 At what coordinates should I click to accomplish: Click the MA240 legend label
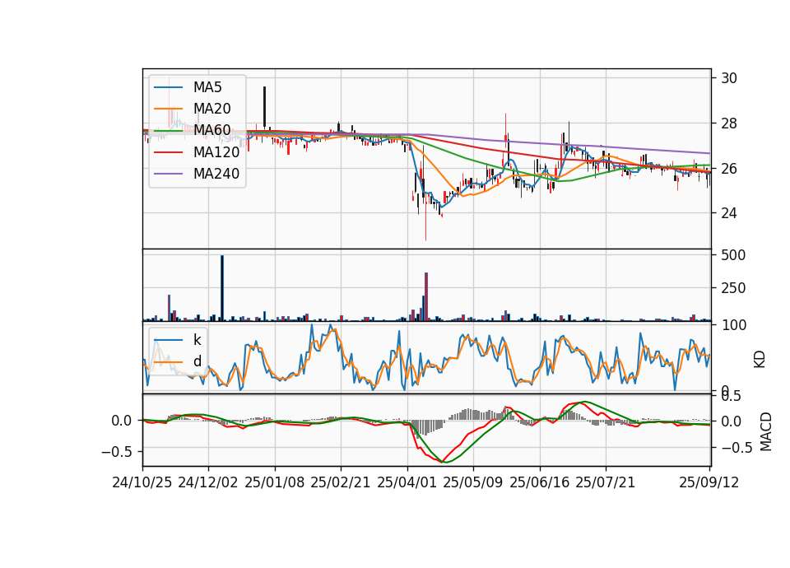[216, 174]
